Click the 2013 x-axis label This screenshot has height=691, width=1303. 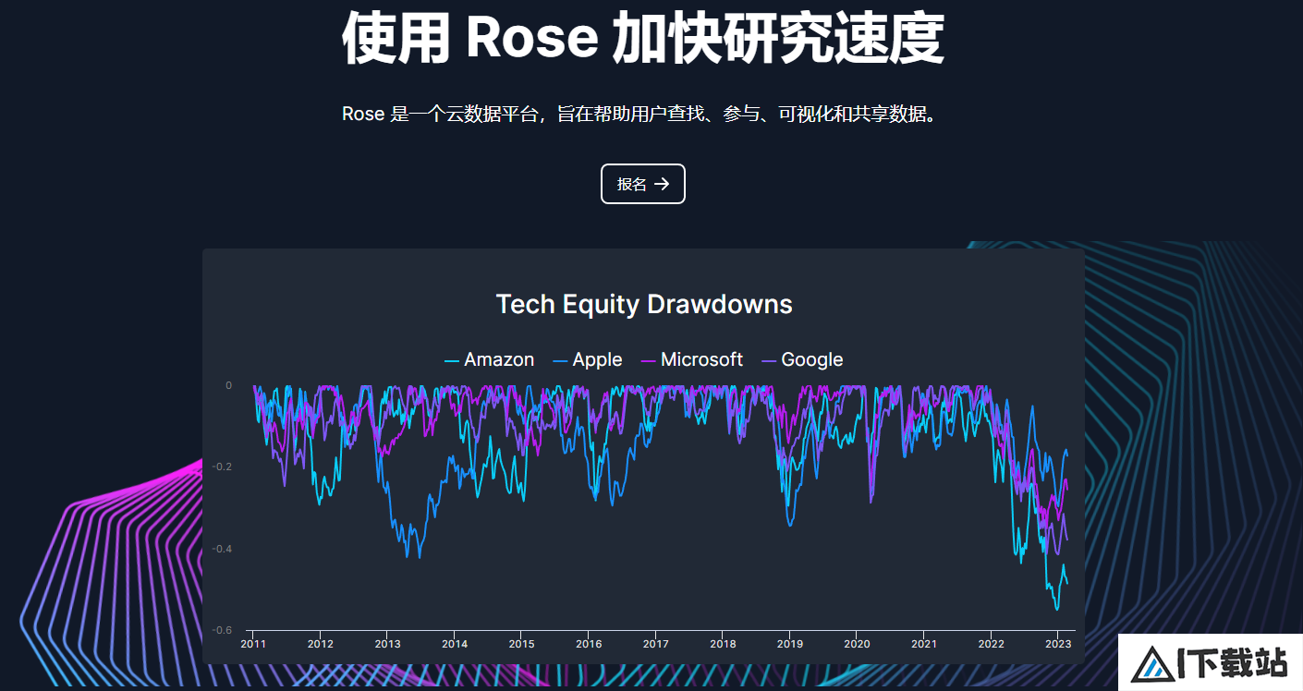coord(387,644)
